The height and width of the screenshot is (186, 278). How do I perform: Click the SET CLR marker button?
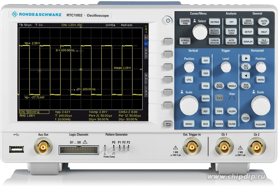coord(246,67)
